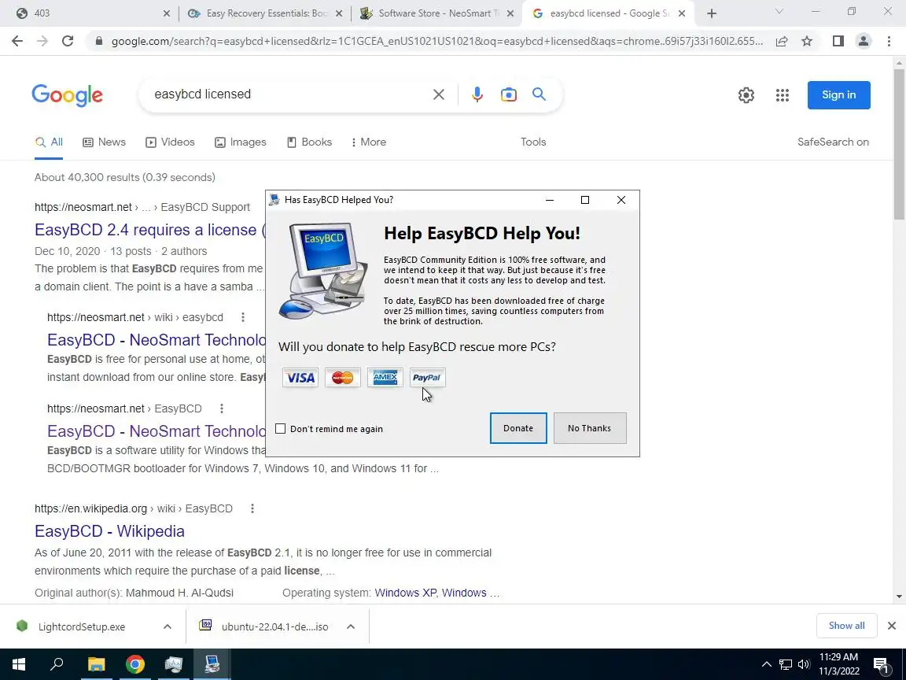Click the Visa card icon in the EasyBCD dialog
The width and height of the screenshot is (906, 680).
click(300, 378)
